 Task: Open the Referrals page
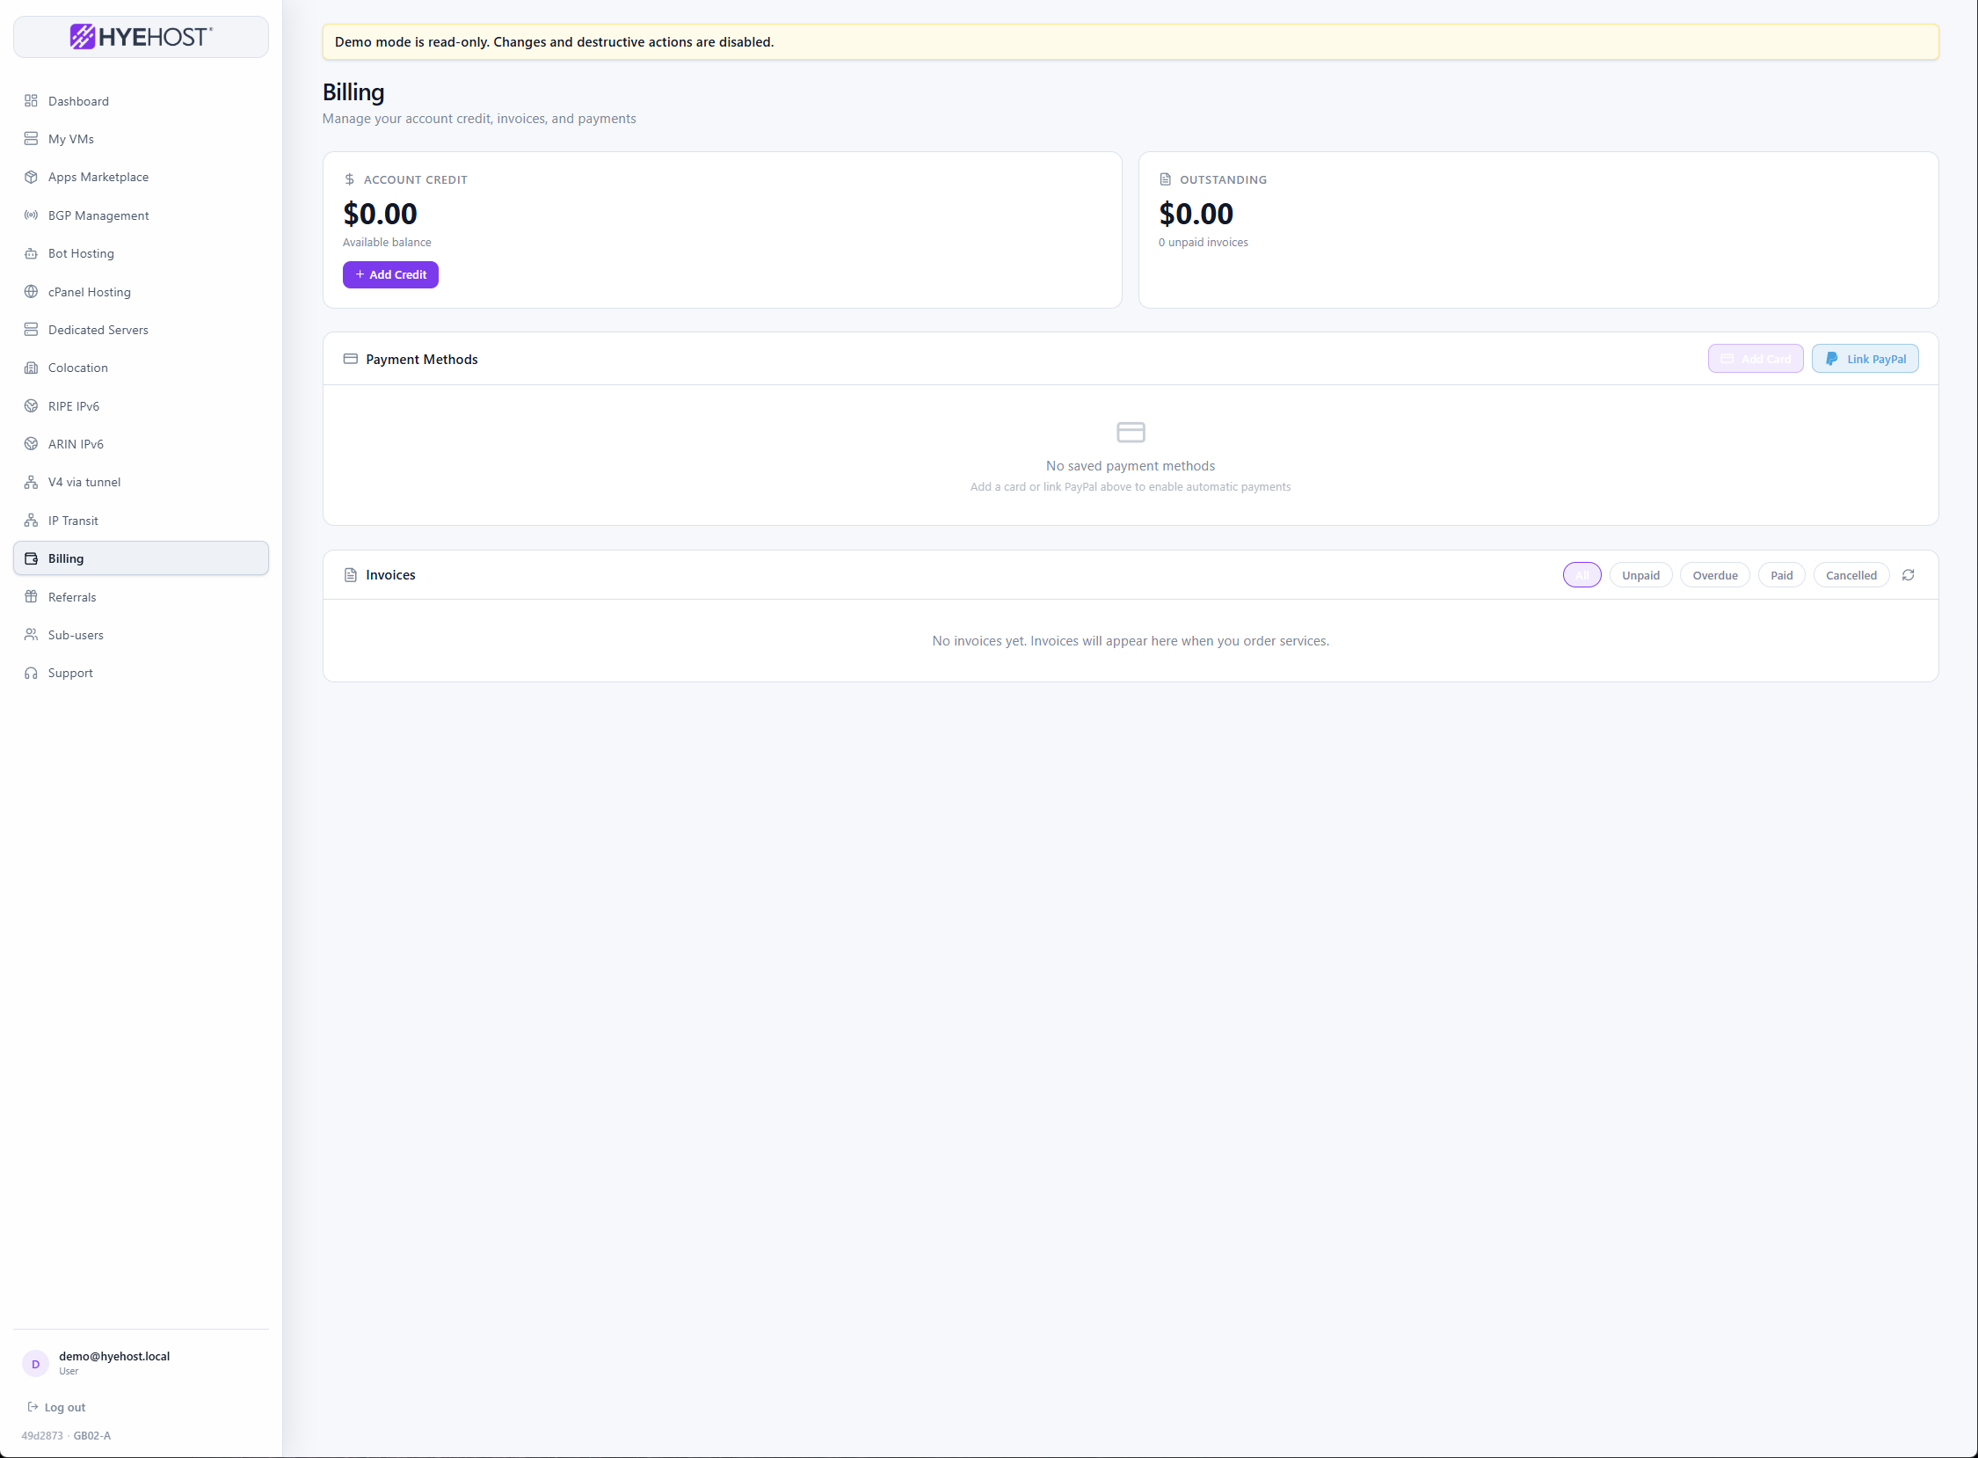point(142,596)
